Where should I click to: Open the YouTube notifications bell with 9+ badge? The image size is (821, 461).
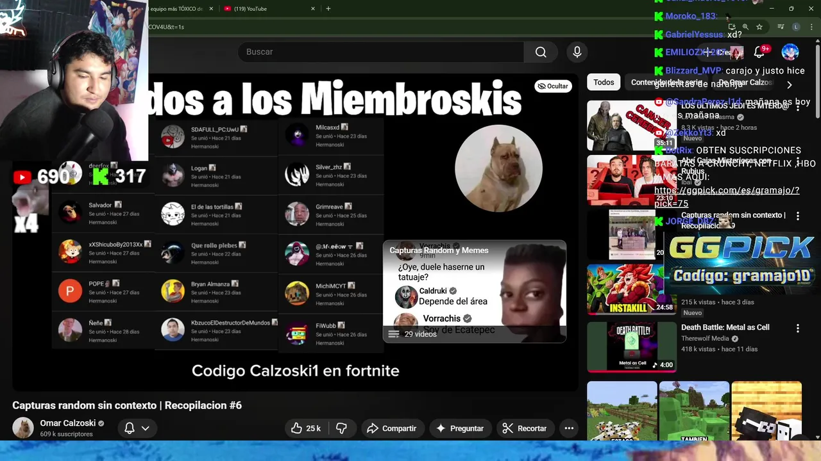[x=759, y=52]
